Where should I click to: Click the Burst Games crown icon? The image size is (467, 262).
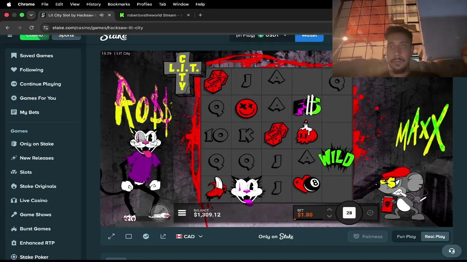coord(14,229)
